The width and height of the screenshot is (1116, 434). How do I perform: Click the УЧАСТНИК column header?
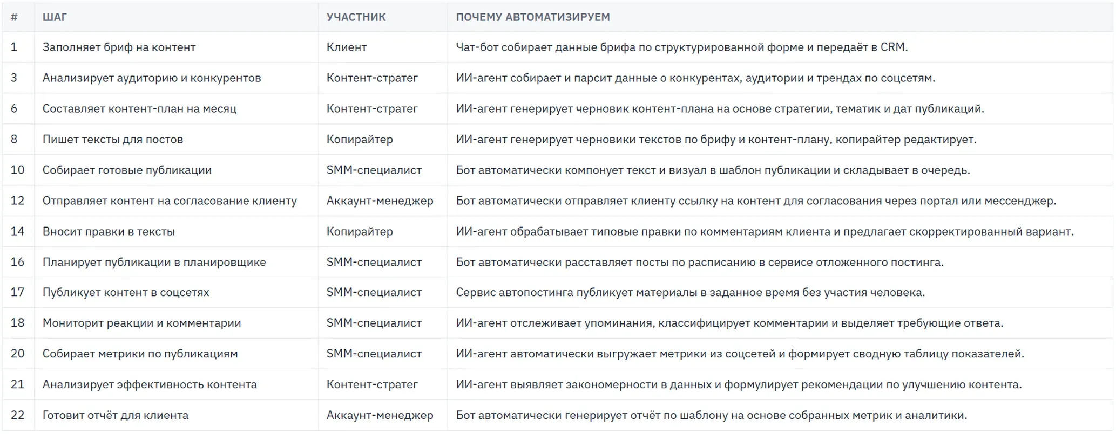[356, 17]
